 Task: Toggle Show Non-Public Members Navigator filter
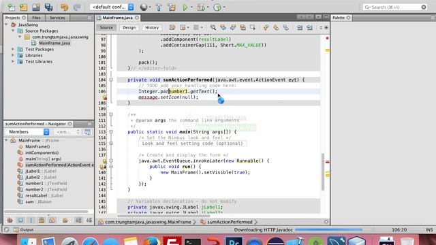[42, 220]
